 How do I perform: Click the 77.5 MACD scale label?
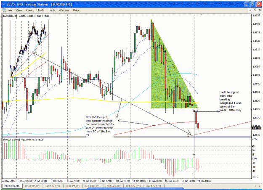pos(255,139)
